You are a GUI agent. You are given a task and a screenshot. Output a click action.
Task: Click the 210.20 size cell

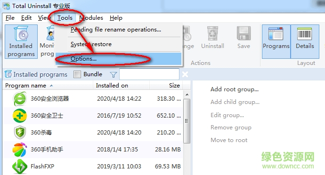point(169,133)
